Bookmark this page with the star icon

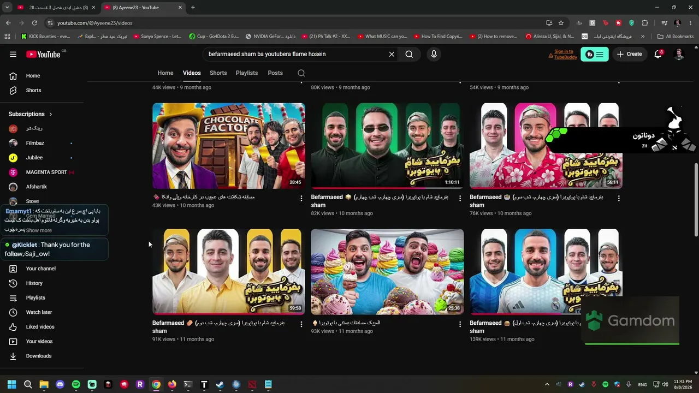[x=561, y=23]
